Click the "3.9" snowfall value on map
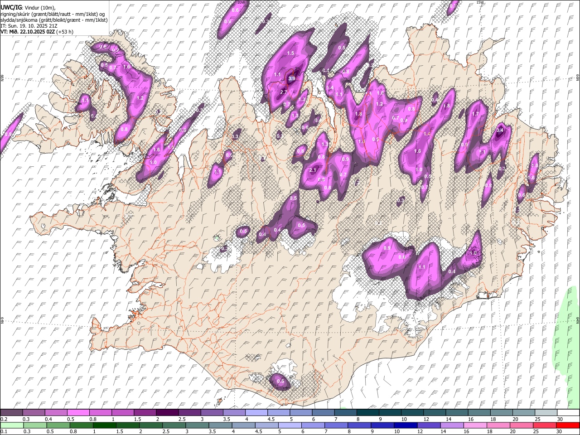The height and width of the screenshot is (435, 580). [x=292, y=79]
